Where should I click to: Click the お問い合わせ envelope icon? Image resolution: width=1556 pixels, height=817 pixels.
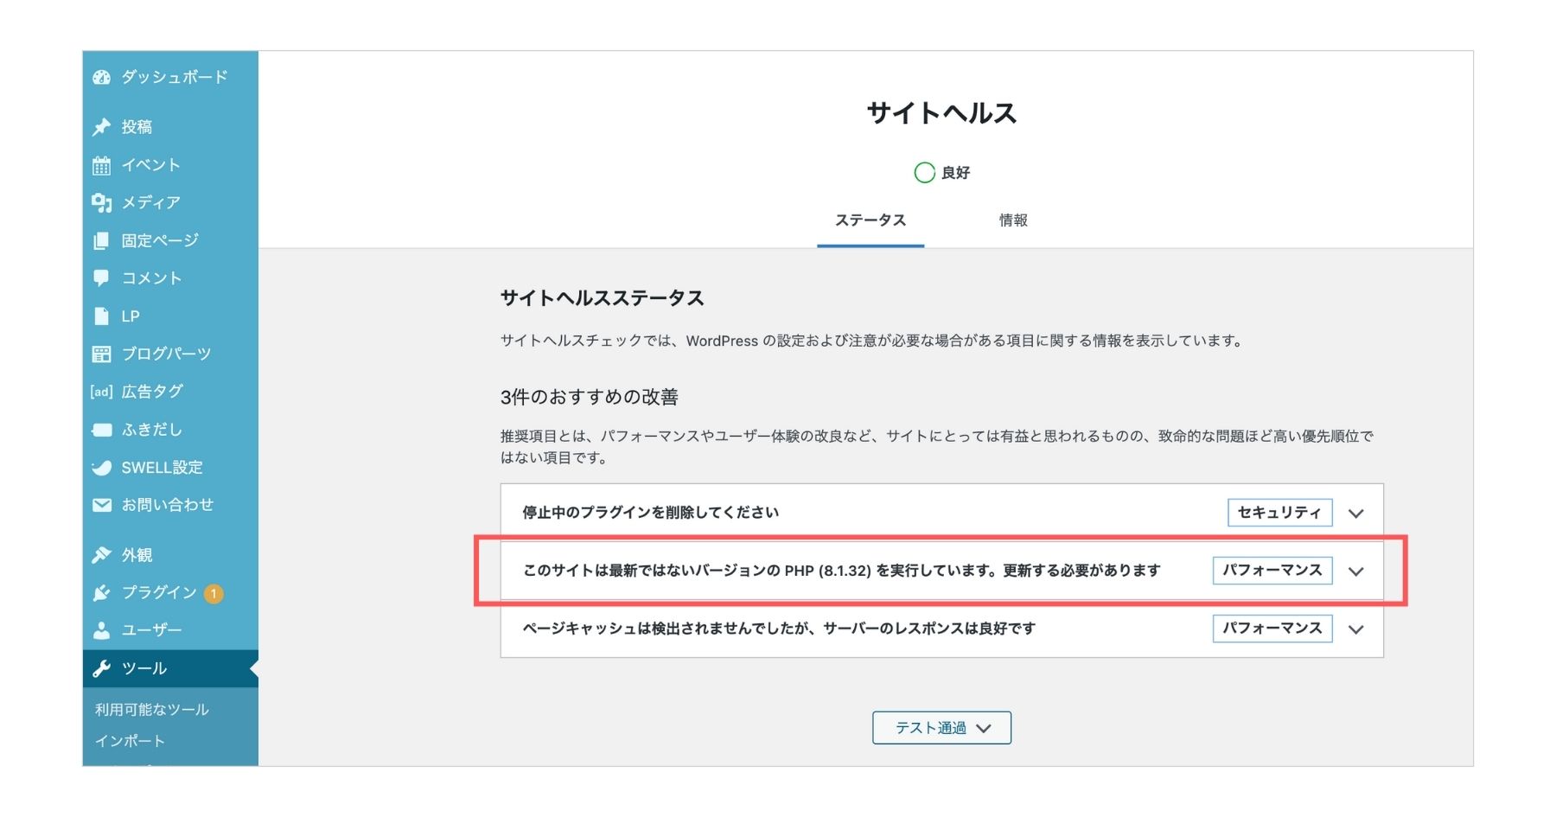pos(102,505)
